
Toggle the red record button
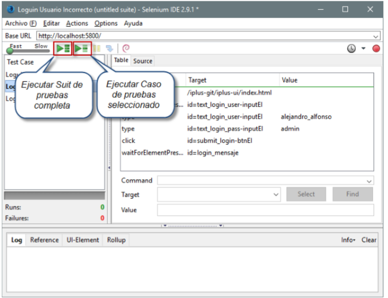pos(376,48)
